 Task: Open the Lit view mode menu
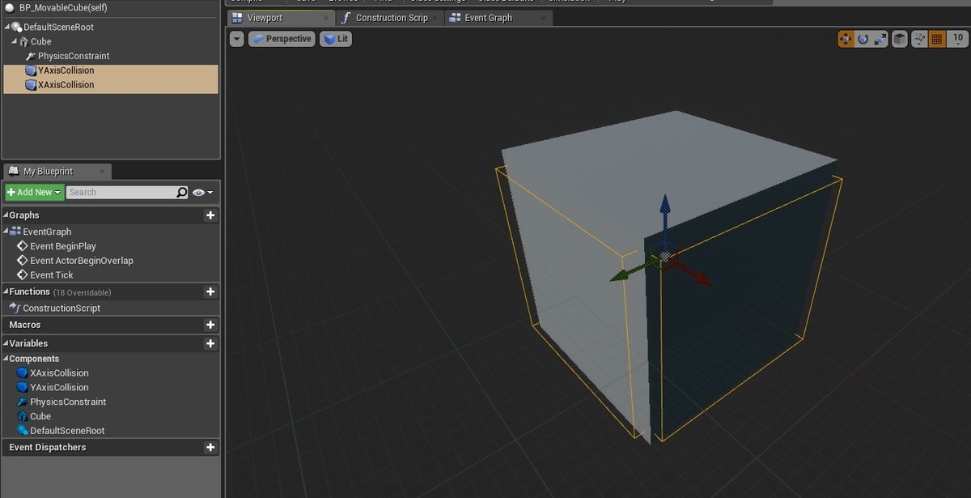click(336, 39)
